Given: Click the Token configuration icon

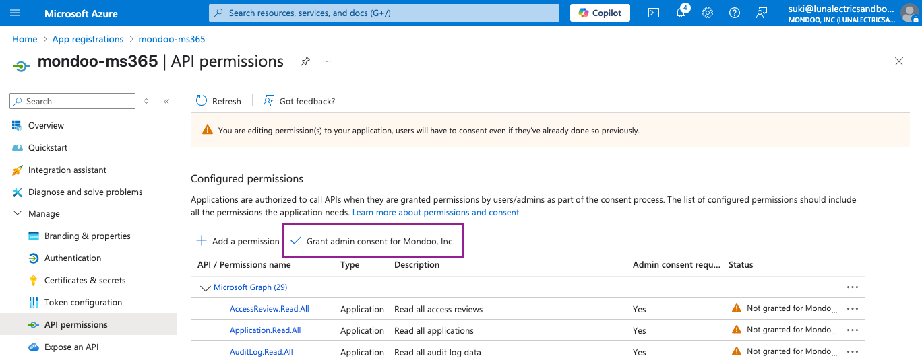Looking at the screenshot, I should click(33, 302).
